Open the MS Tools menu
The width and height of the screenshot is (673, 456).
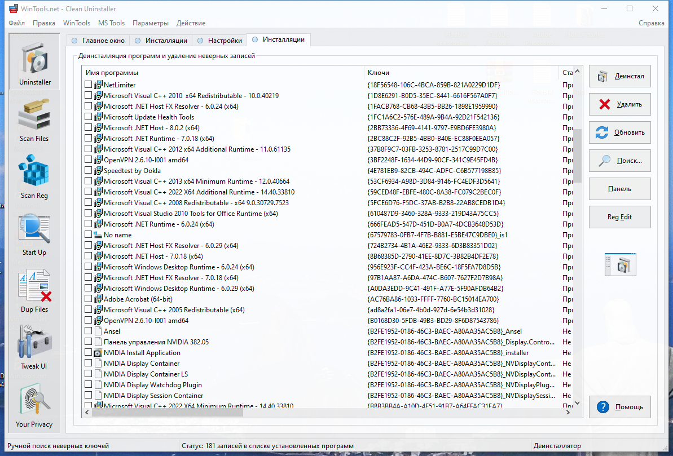[x=112, y=23]
